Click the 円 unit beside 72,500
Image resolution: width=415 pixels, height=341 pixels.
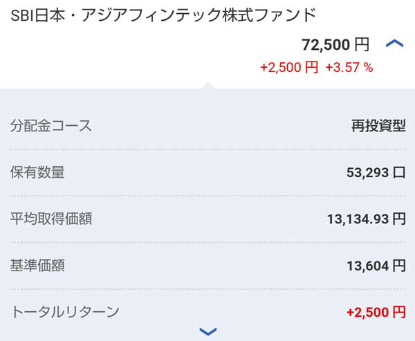tap(362, 45)
